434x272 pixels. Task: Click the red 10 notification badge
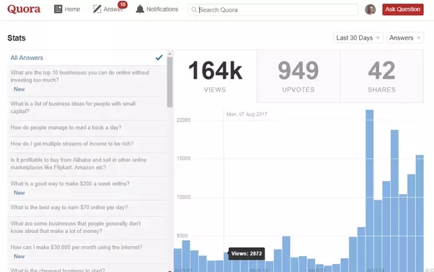[123, 4]
